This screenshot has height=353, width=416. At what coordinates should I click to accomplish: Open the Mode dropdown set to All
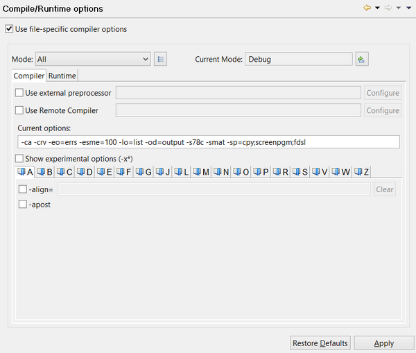click(92, 60)
